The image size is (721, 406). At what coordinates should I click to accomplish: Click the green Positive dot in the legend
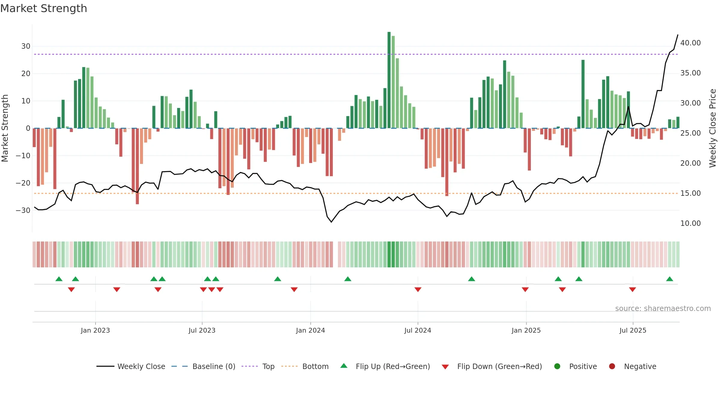pyautogui.click(x=557, y=366)
